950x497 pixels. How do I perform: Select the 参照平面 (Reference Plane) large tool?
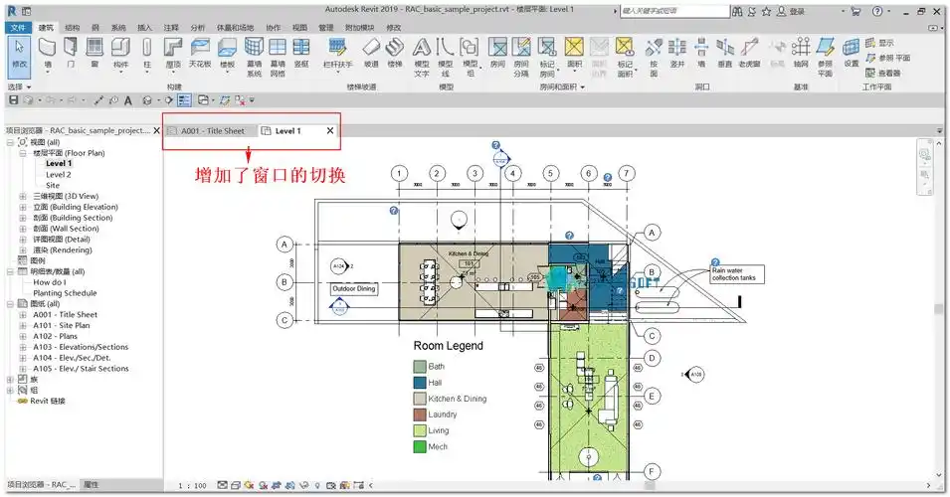[x=825, y=58]
